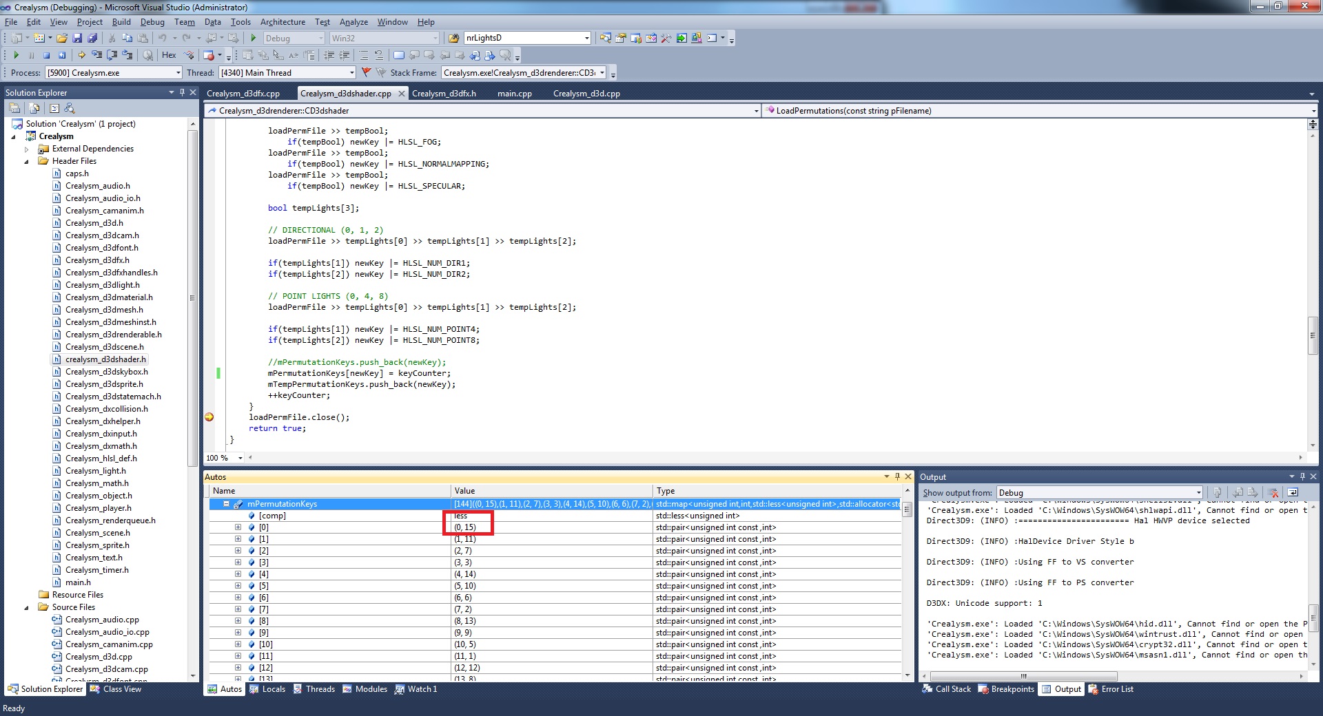The width and height of the screenshot is (1323, 716).
Task: Click the Save All toolbar icon
Action: coord(92,39)
